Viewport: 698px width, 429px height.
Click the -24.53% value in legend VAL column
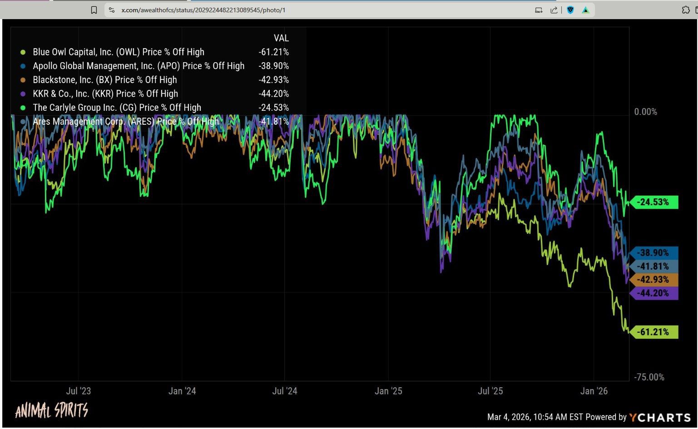coord(274,108)
